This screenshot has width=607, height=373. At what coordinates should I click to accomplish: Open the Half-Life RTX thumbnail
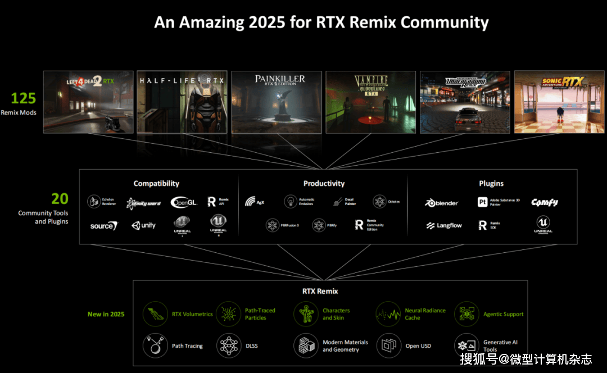[x=183, y=102]
